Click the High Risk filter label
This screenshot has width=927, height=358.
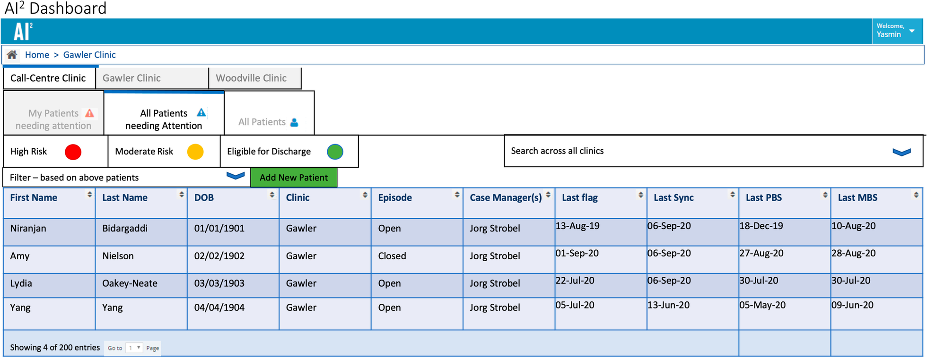pyautogui.click(x=28, y=152)
